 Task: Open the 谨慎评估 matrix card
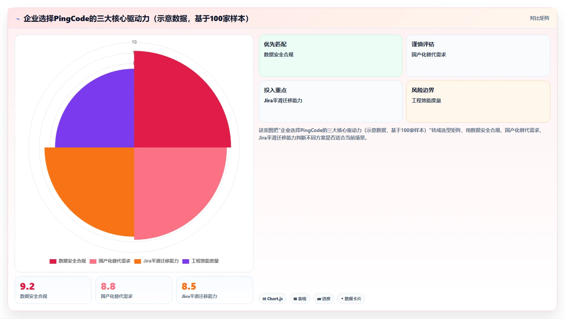478,56
